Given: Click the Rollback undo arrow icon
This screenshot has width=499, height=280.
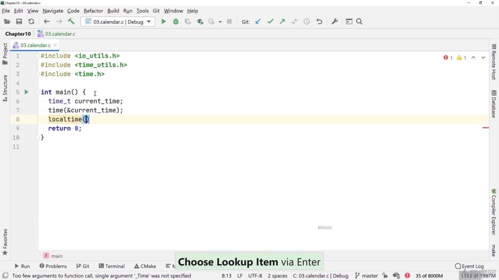Looking at the screenshot, I should 319,22.
